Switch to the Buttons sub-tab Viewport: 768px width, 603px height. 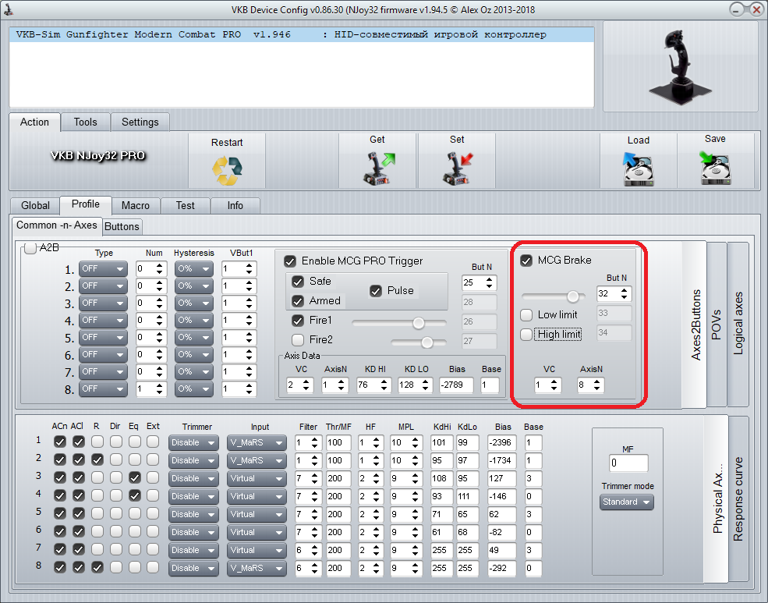[x=122, y=226]
